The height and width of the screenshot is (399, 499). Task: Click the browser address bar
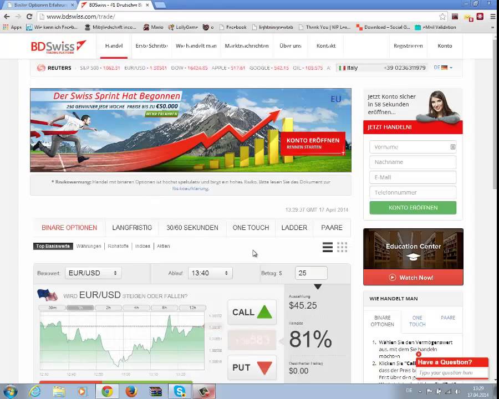point(242,17)
